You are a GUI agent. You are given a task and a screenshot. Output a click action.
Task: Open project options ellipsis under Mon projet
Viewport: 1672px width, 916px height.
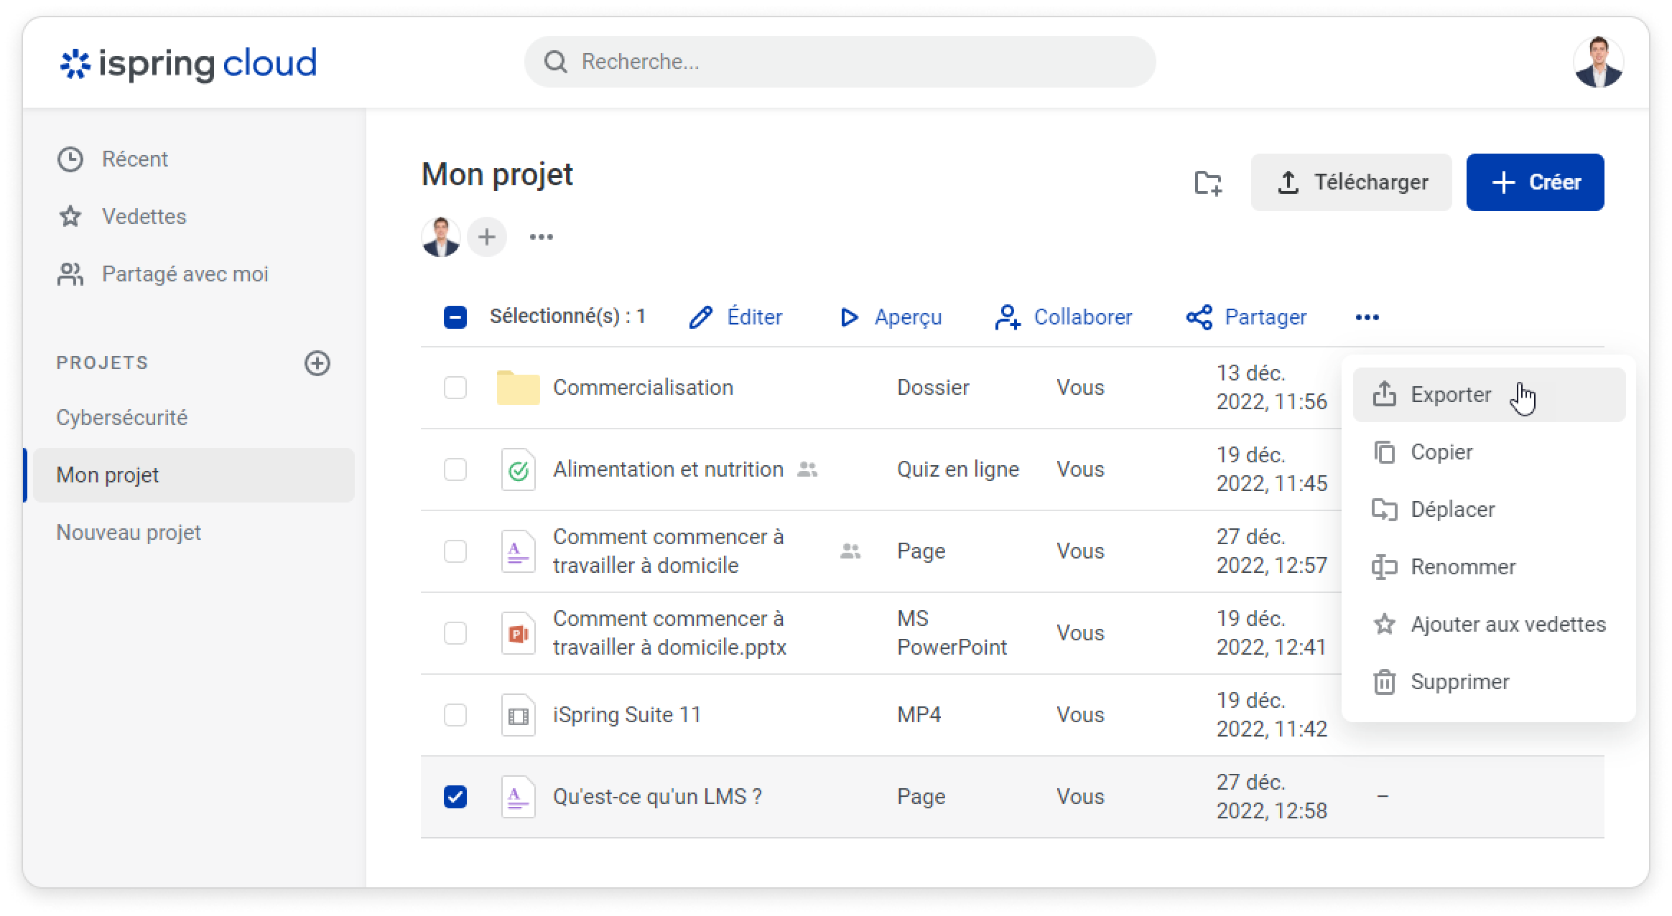click(541, 237)
